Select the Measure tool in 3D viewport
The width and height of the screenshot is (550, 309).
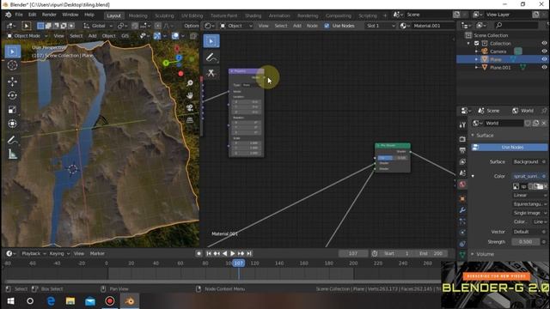coord(12,154)
